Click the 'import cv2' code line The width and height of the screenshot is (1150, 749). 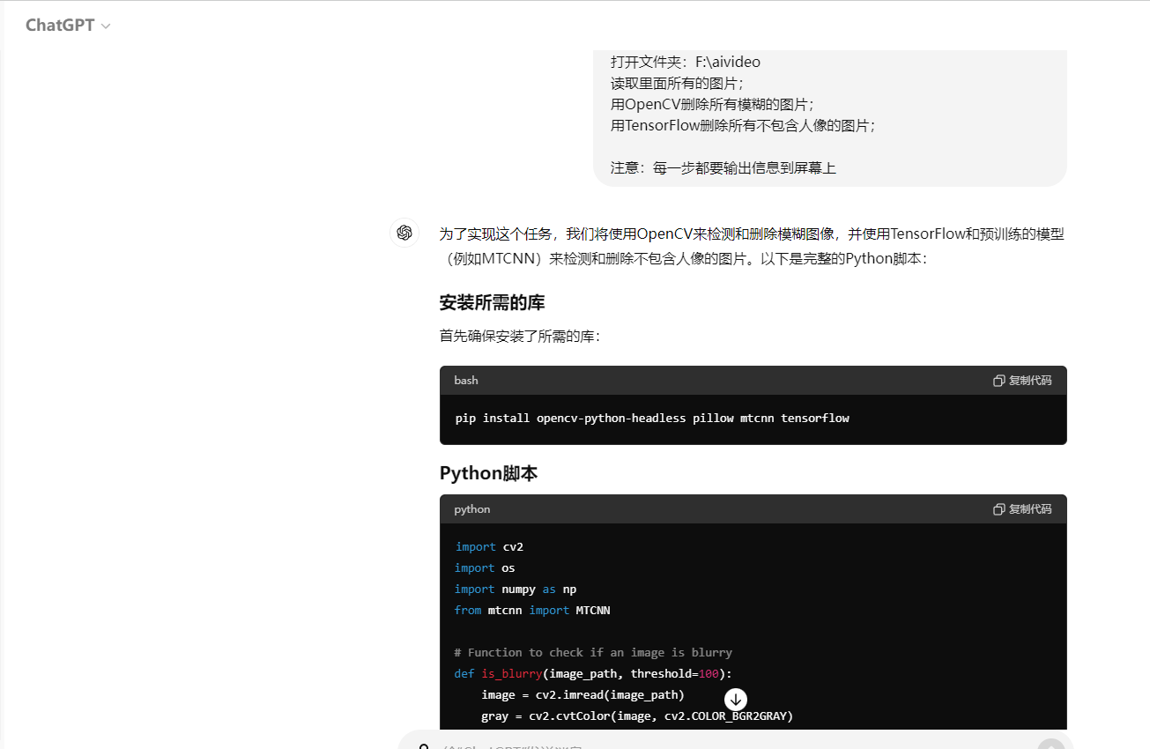click(x=489, y=547)
